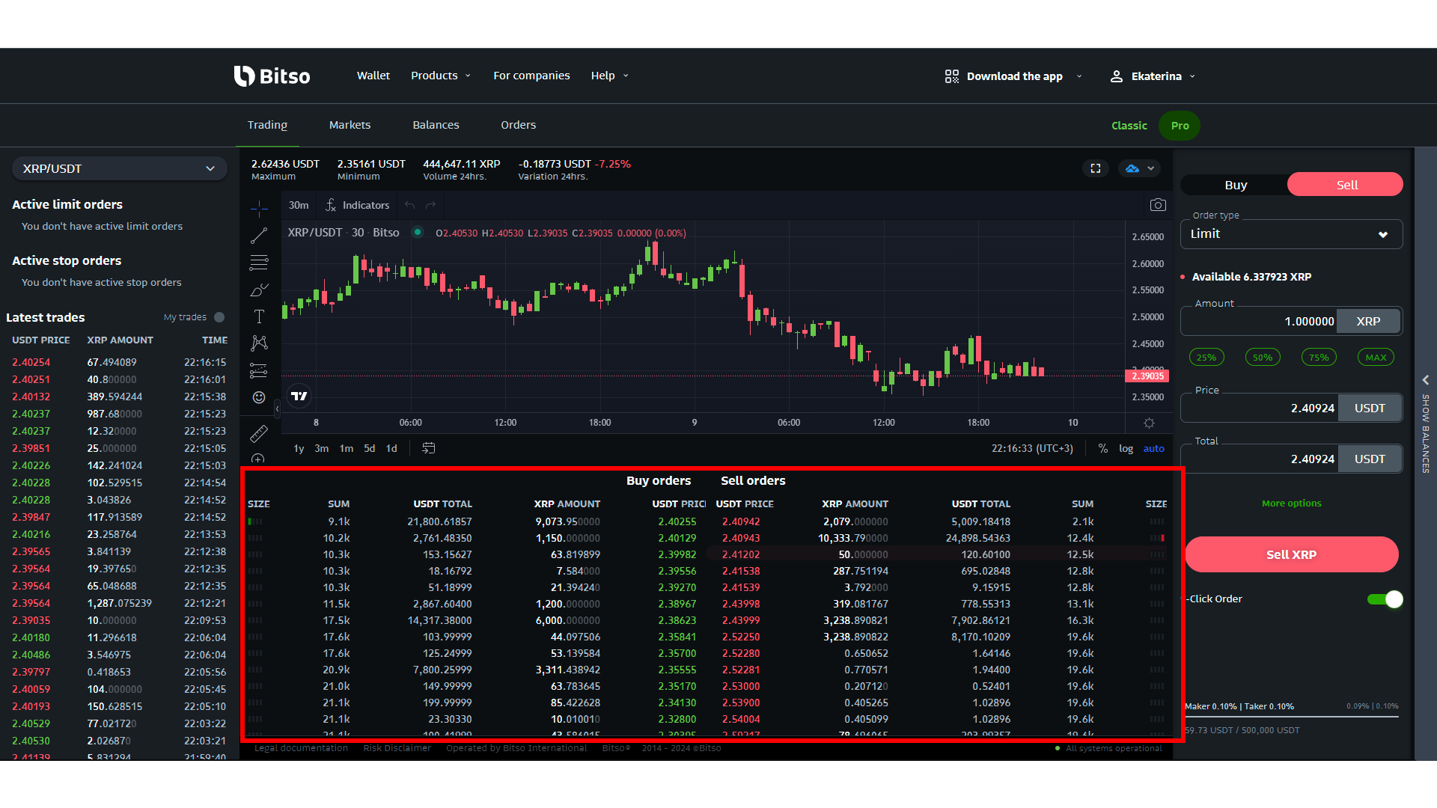Switch to Classic trading mode
This screenshot has height=808, width=1437.
click(x=1129, y=125)
